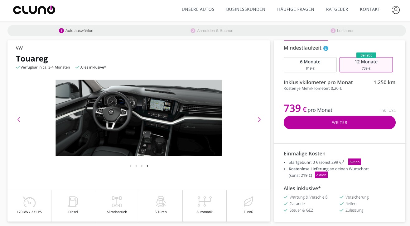Click the 'Alles inklusive*' availability note

(x=93, y=67)
